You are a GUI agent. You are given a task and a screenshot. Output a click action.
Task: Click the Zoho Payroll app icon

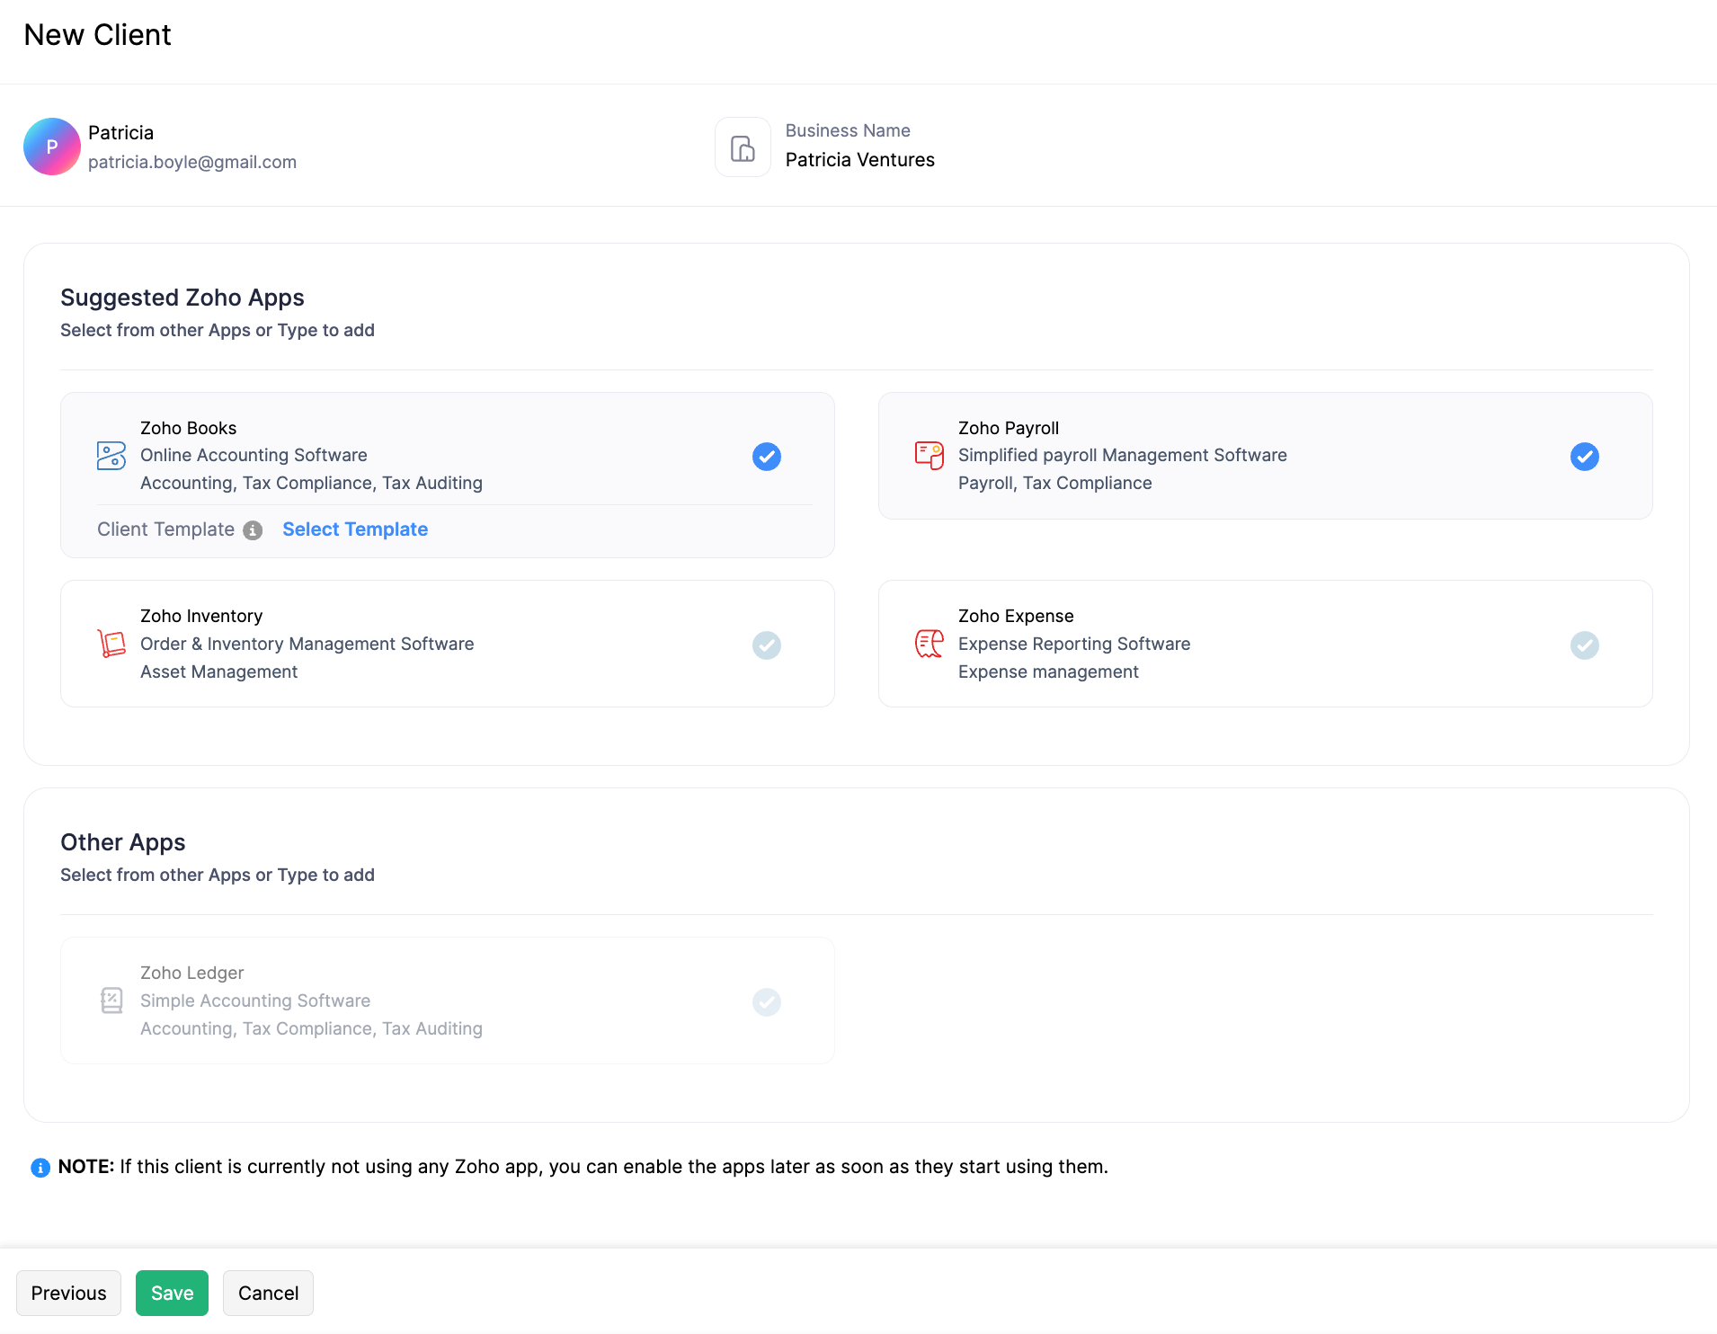pos(929,456)
